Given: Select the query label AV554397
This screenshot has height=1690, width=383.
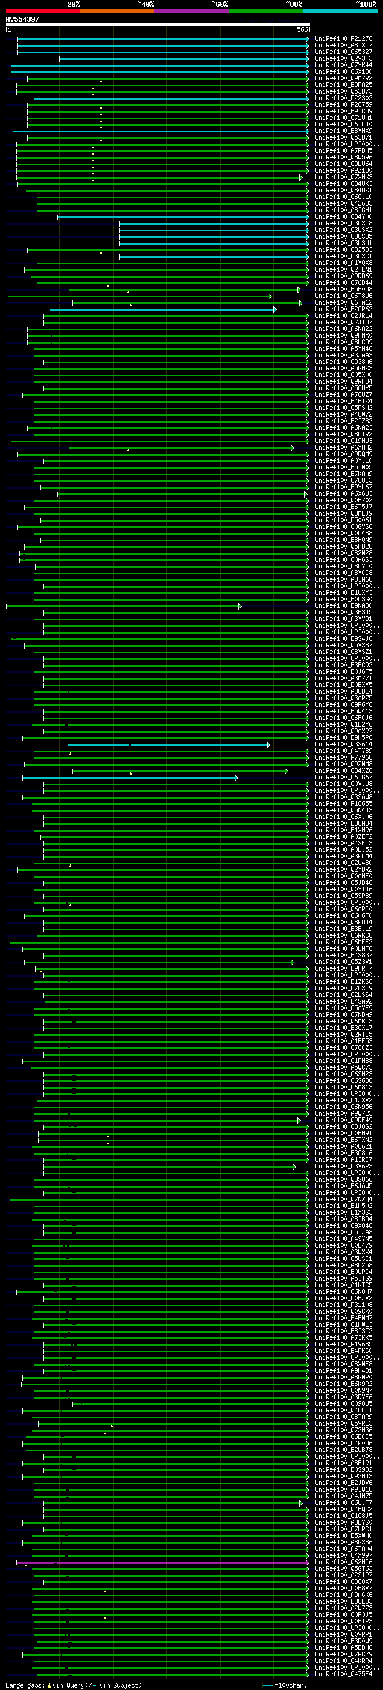Looking at the screenshot, I should (x=22, y=19).
